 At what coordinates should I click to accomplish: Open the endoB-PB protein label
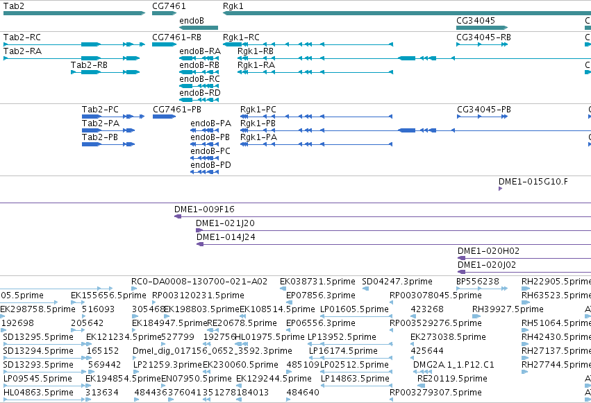click(x=210, y=137)
